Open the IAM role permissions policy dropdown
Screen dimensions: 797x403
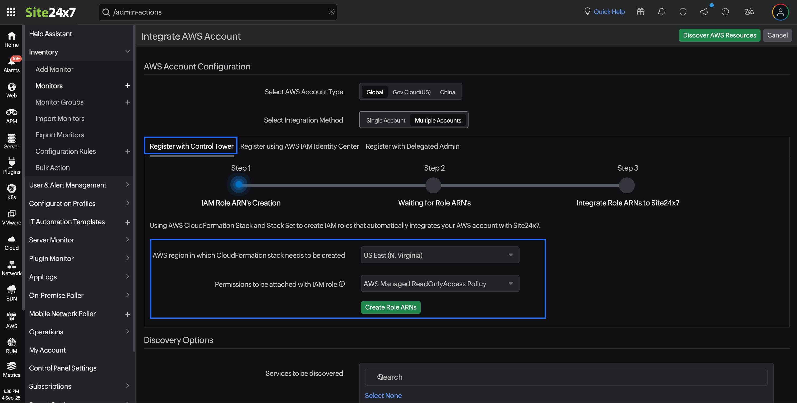coord(440,283)
